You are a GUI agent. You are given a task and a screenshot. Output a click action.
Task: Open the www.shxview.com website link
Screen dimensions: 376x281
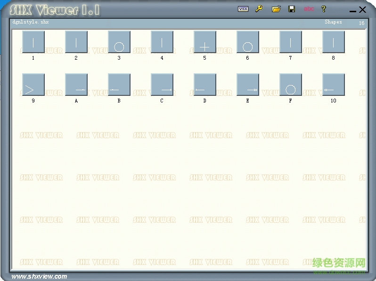[39, 276]
